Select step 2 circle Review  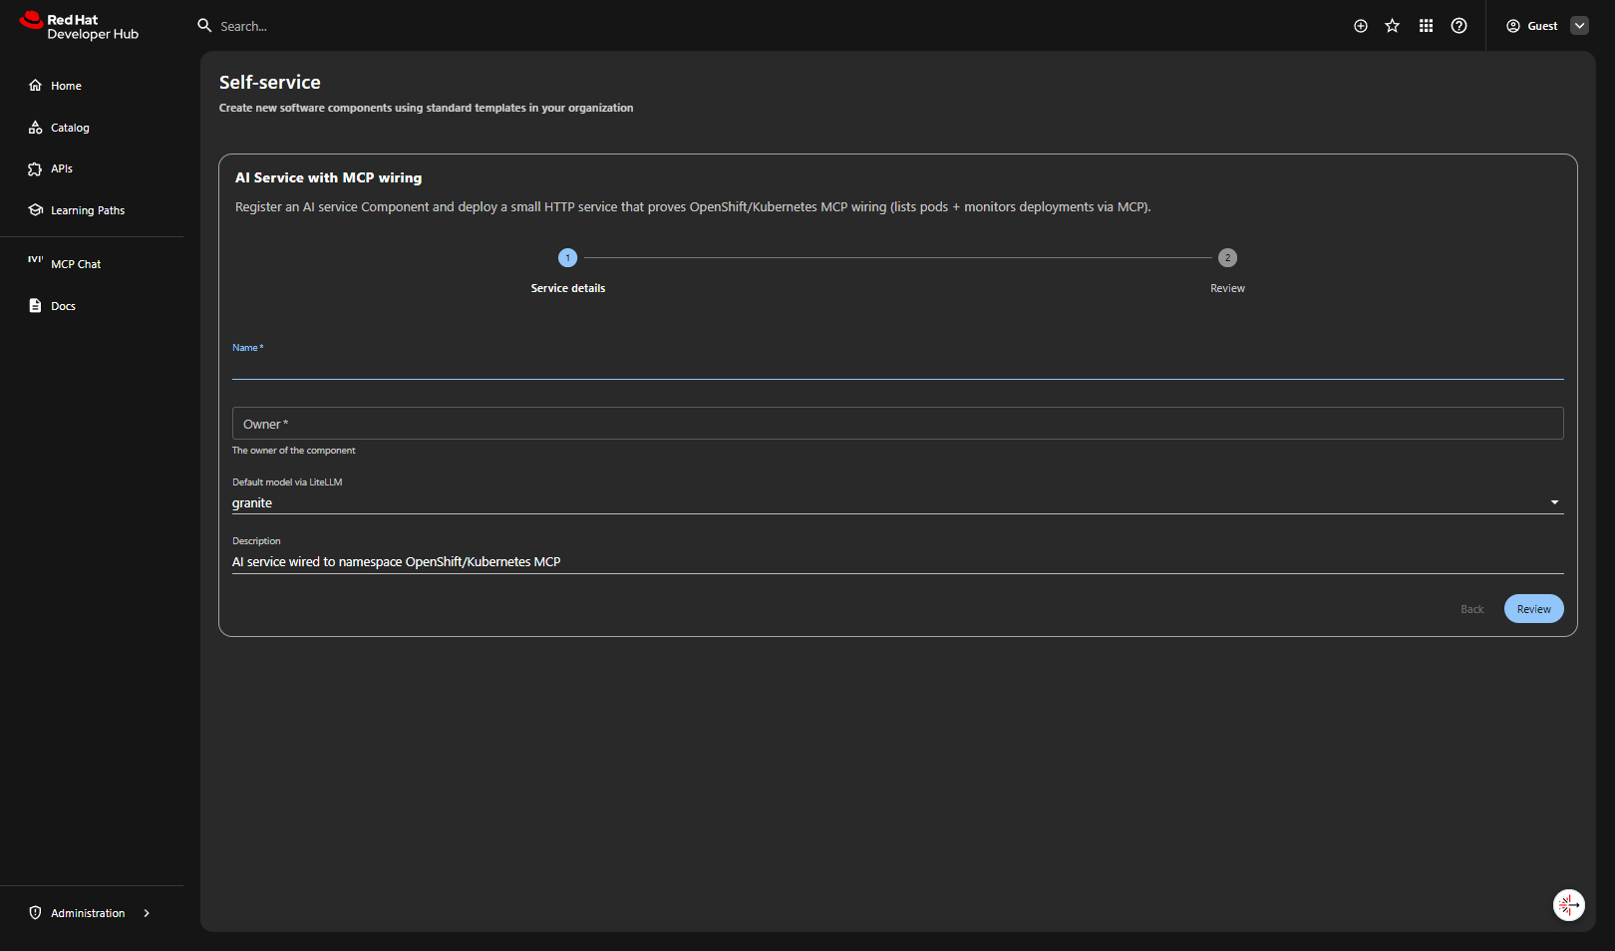tap(1227, 258)
